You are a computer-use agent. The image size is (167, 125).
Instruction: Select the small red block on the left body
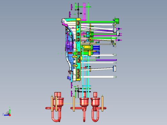[x=70, y=53]
